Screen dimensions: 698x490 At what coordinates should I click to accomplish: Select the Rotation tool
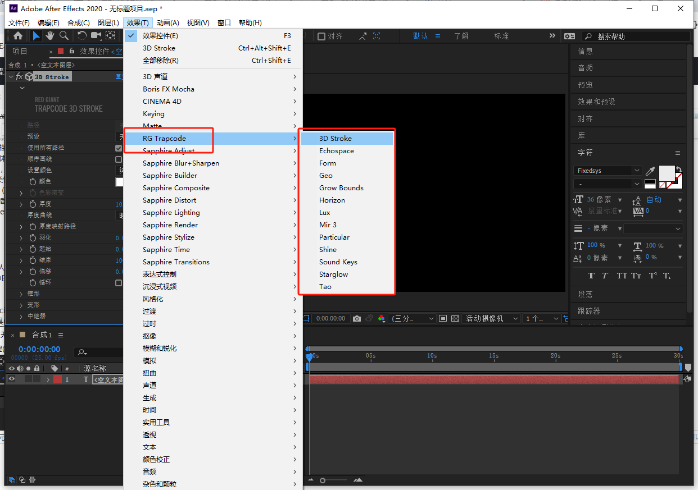(82, 35)
